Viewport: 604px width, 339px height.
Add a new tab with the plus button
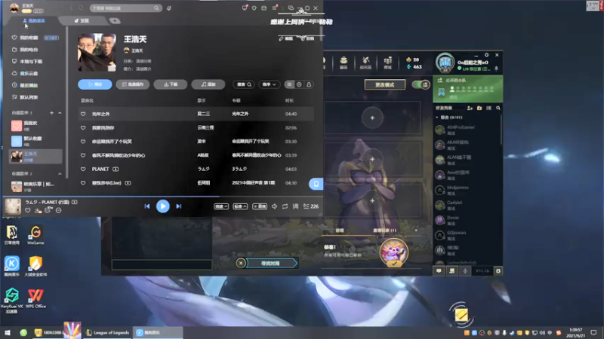point(115,21)
